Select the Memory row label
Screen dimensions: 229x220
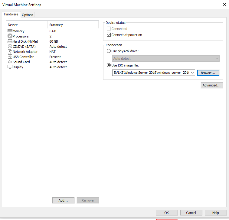coord(18,31)
